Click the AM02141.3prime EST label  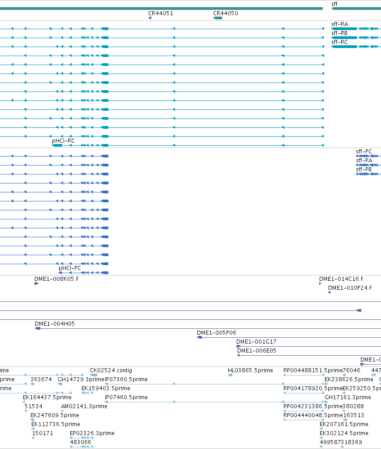[x=84, y=406]
